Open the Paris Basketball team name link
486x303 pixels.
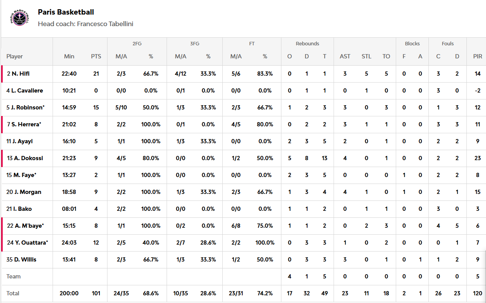[66, 12]
